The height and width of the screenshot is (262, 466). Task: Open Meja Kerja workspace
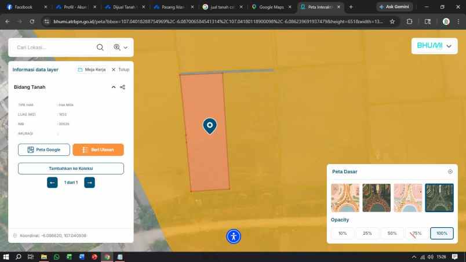tap(92, 70)
